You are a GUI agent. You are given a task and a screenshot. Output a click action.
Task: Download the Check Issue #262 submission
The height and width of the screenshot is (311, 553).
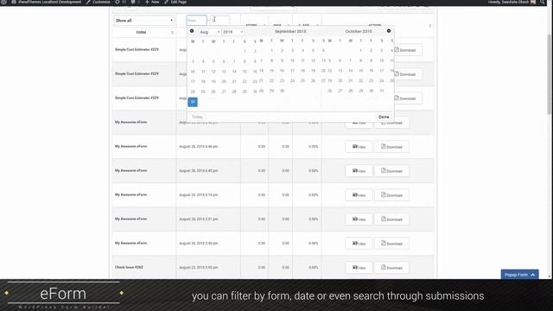[391, 268]
